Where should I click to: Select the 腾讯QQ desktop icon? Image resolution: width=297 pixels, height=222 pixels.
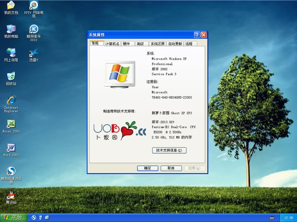click(x=11, y=197)
